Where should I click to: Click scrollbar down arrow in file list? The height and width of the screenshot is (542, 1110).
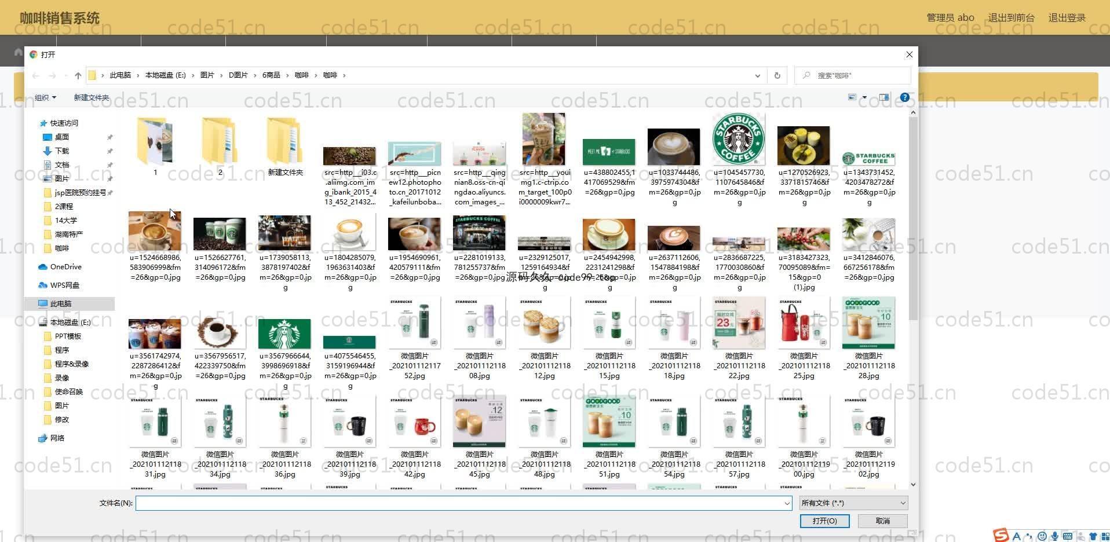click(913, 485)
